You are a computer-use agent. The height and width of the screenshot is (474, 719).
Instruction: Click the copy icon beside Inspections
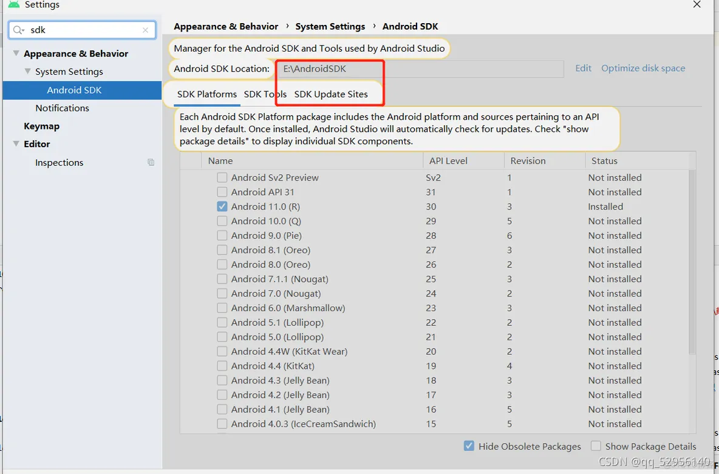(x=151, y=162)
